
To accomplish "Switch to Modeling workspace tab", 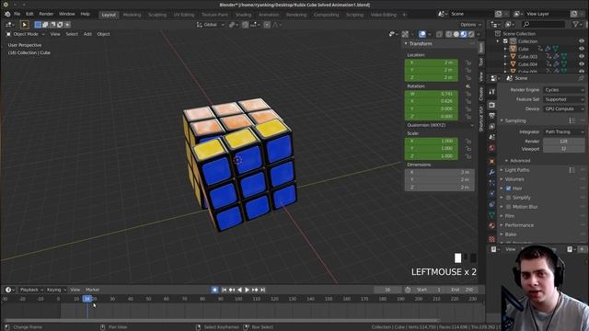I will [x=132, y=15].
